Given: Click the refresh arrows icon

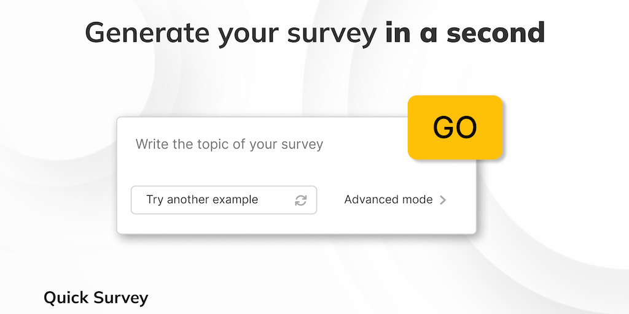Looking at the screenshot, I should tap(300, 201).
